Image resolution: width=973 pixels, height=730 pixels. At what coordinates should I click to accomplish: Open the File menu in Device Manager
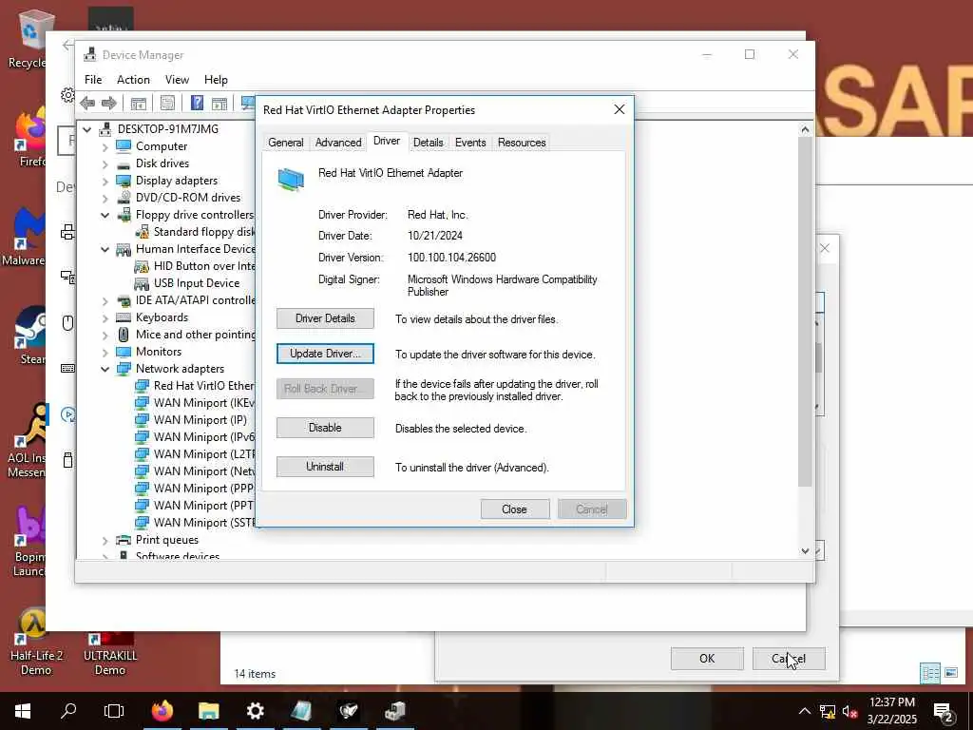[x=93, y=80]
